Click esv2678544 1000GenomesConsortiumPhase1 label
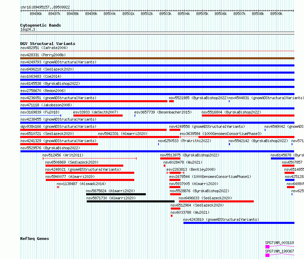 coord(210,177)
